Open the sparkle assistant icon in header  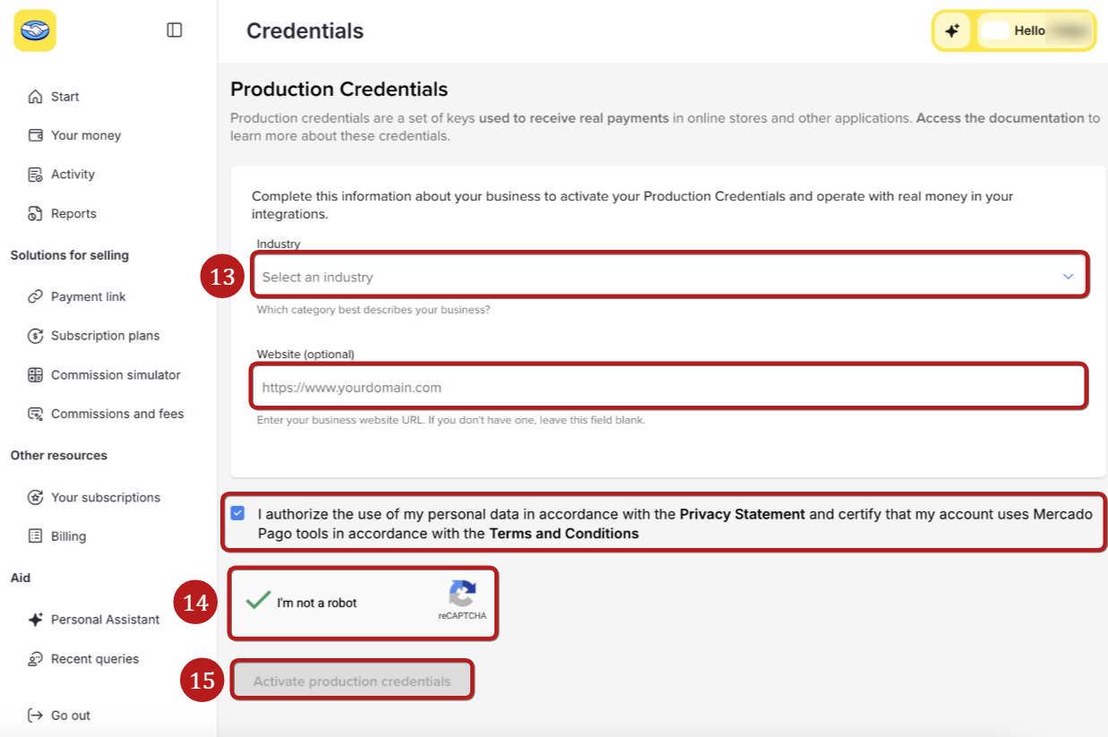tap(952, 30)
